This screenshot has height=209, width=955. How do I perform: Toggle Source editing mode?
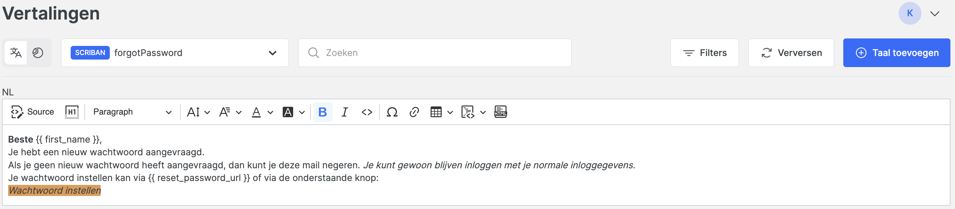point(33,112)
